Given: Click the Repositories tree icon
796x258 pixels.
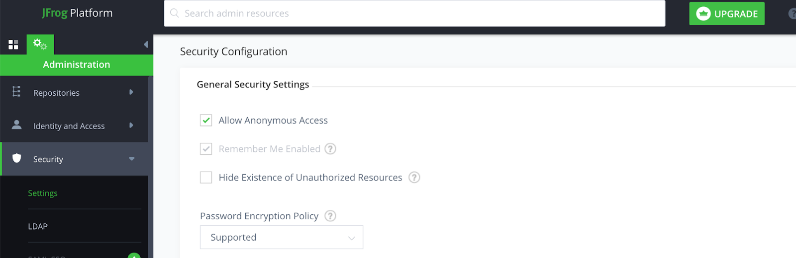Looking at the screenshot, I should pos(16,92).
